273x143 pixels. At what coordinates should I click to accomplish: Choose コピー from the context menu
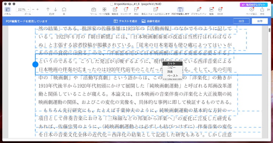click(x=173, y=68)
